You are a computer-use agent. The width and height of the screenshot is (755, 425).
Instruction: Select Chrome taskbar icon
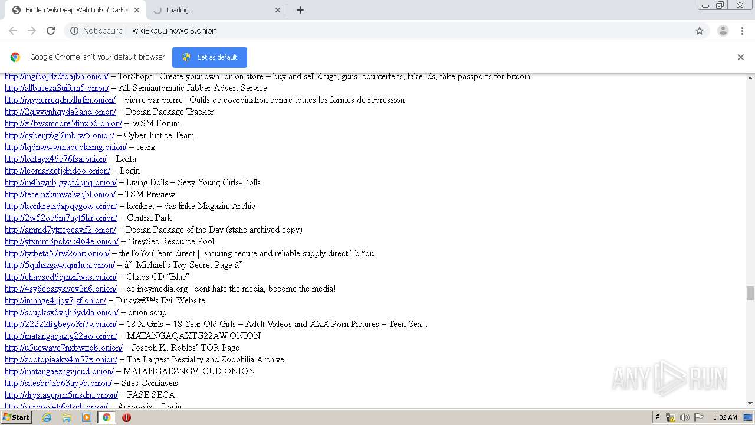pyautogui.click(x=107, y=417)
